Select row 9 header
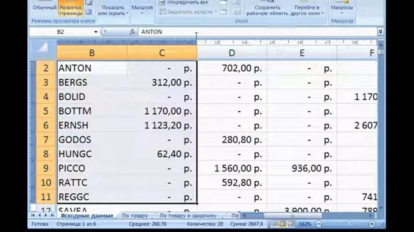Screen dimensions: 414x232 46,168
